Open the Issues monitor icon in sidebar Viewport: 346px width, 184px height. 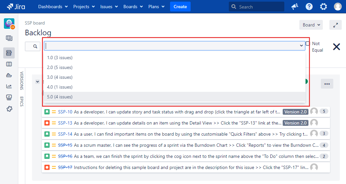click(x=9, y=97)
